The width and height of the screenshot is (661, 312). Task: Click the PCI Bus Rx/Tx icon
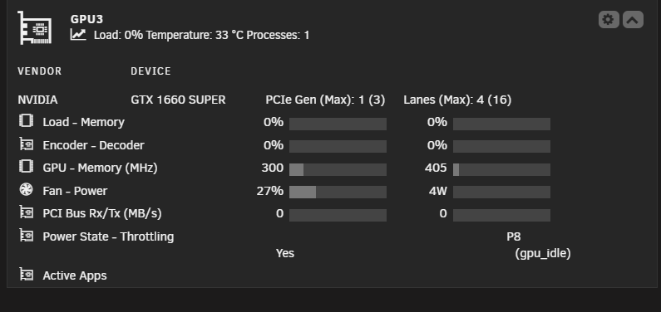click(x=26, y=212)
